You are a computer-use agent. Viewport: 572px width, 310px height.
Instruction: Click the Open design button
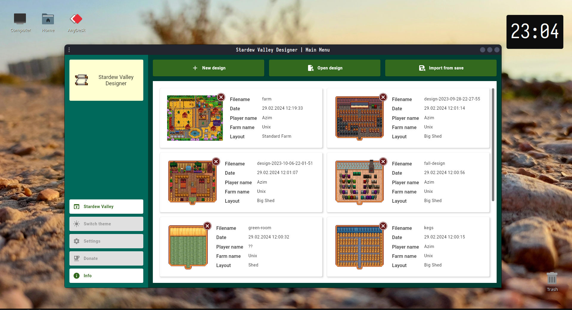pyautogui.click(x=325, y=68)
